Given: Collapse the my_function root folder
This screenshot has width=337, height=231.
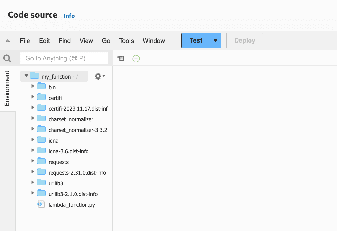Looking at the screenshot, I should (26, 76).
